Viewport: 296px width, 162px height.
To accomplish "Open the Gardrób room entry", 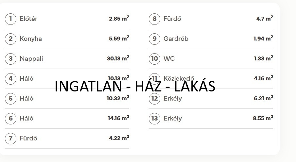I will (x=176, y=39).
